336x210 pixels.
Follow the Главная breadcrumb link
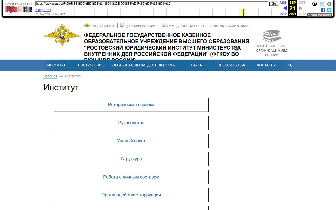click(50, 76)
